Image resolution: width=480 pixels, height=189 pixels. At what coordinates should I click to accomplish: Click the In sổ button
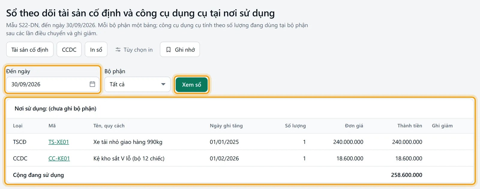[96, 49]
